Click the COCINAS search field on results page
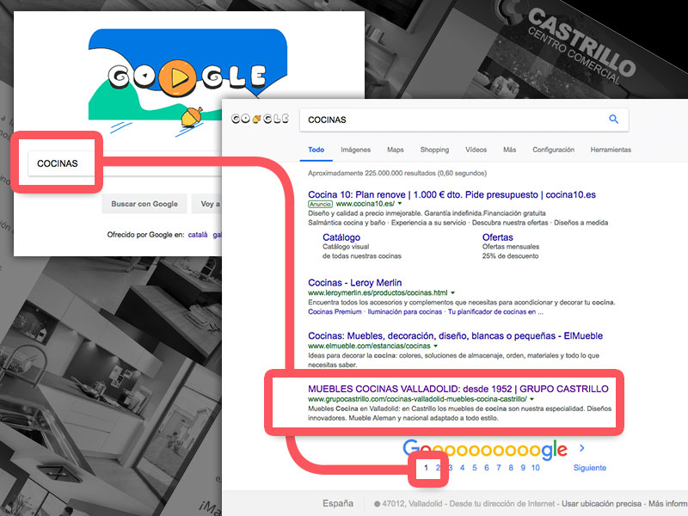Viewport: 688px width, 516px height. click(x=464, y=120)
